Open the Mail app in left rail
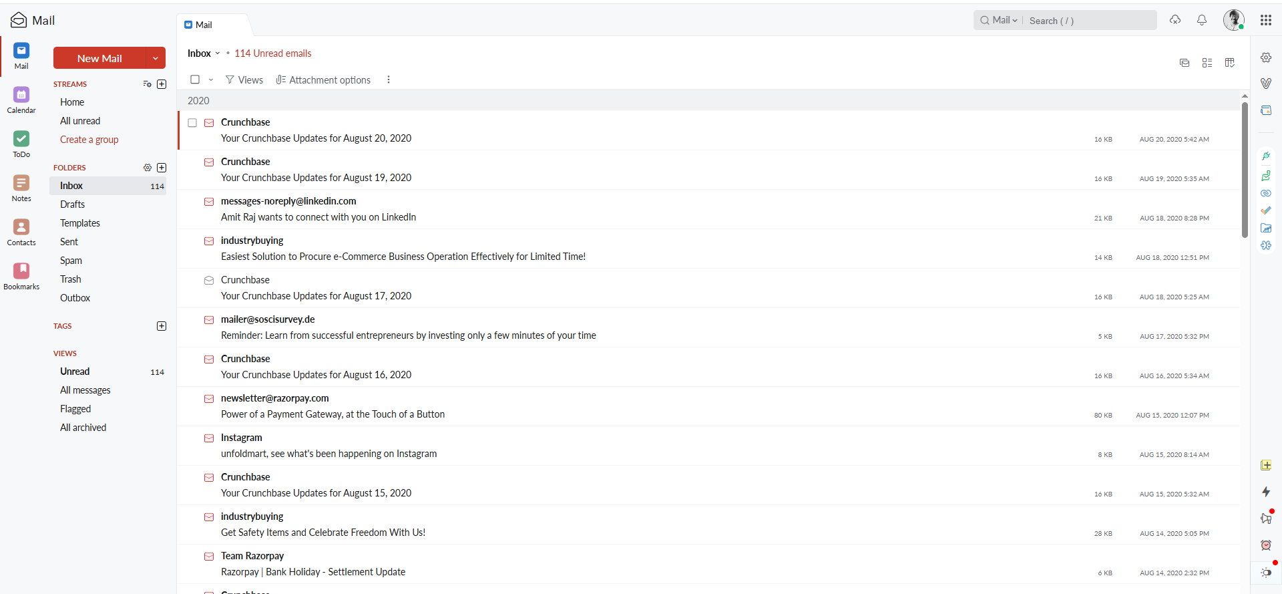The width and height of the screenshot is (1282, 594). click(21, 55)
